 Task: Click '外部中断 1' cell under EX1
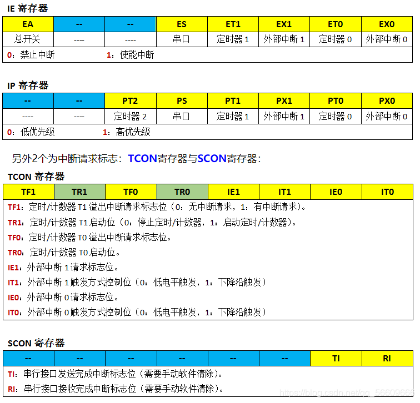coord(284,39)
